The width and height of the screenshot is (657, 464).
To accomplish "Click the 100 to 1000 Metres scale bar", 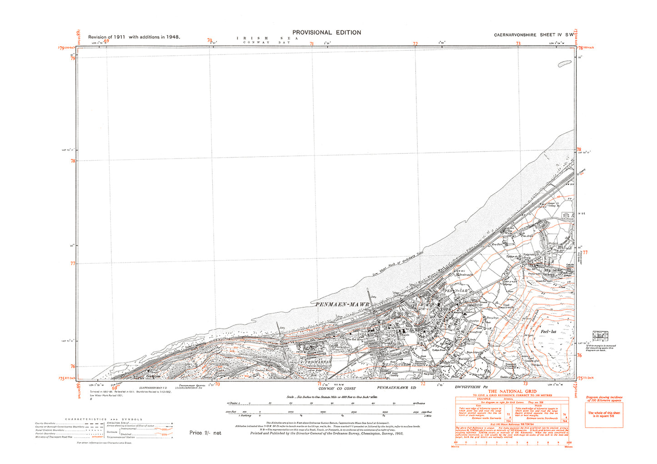I will [x=512, y=444].
